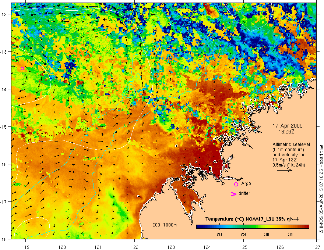Screen dimensions: 324x250
Task: Click longitude axis label 124
Action: pyautogui.click(x=207, y=247)
